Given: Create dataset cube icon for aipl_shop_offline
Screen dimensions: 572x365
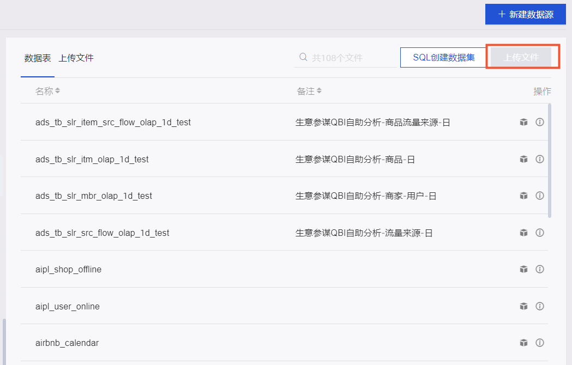Looking at the screenshot, I should pos(523,269).
